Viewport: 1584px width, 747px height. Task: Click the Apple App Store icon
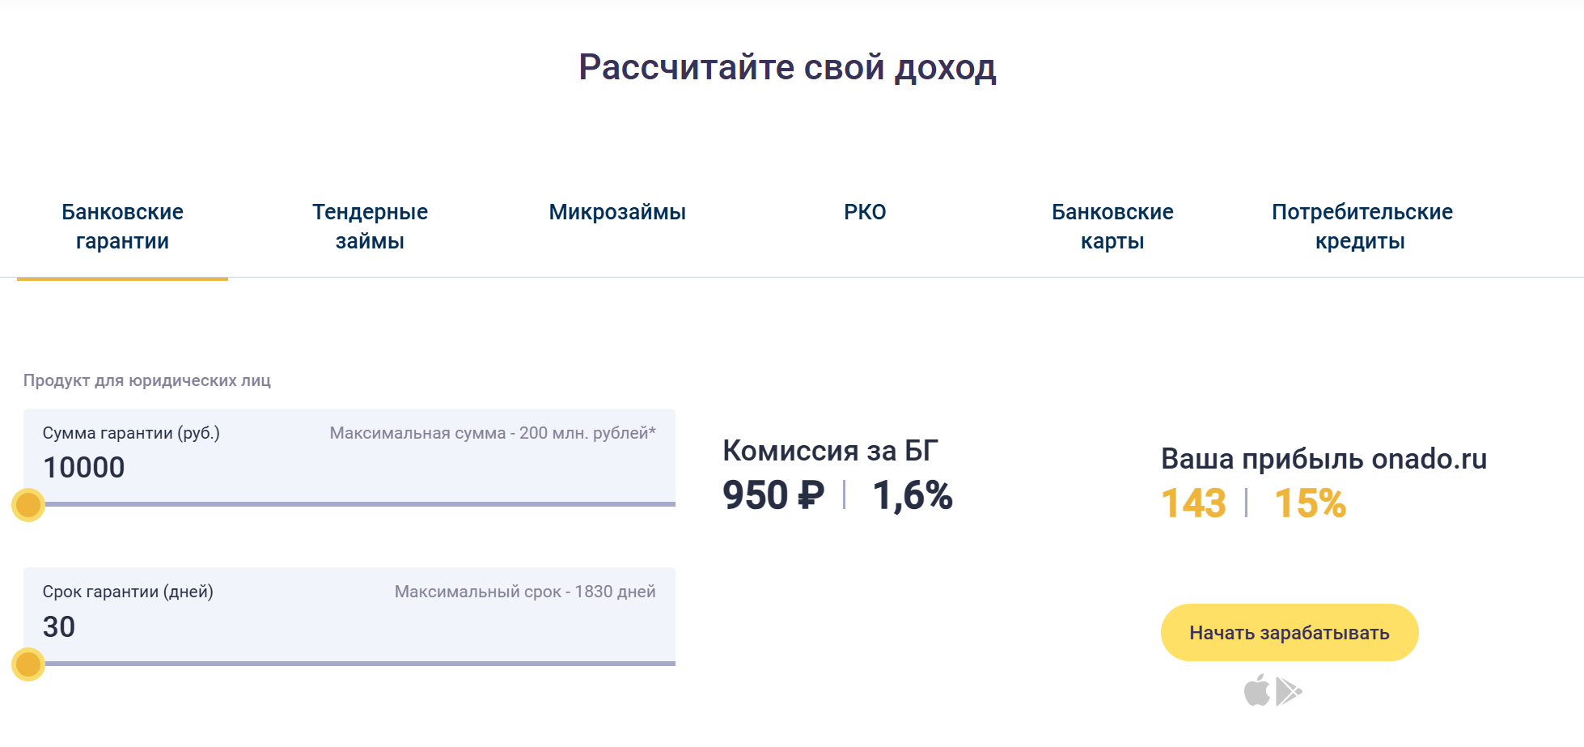[1256, 690]
